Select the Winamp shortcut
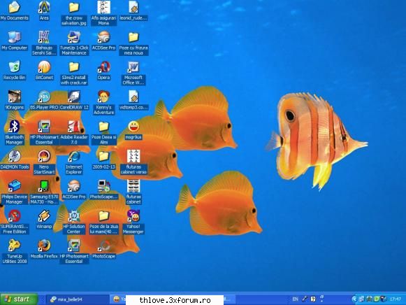The image size is (406, 305). point(44,219)
